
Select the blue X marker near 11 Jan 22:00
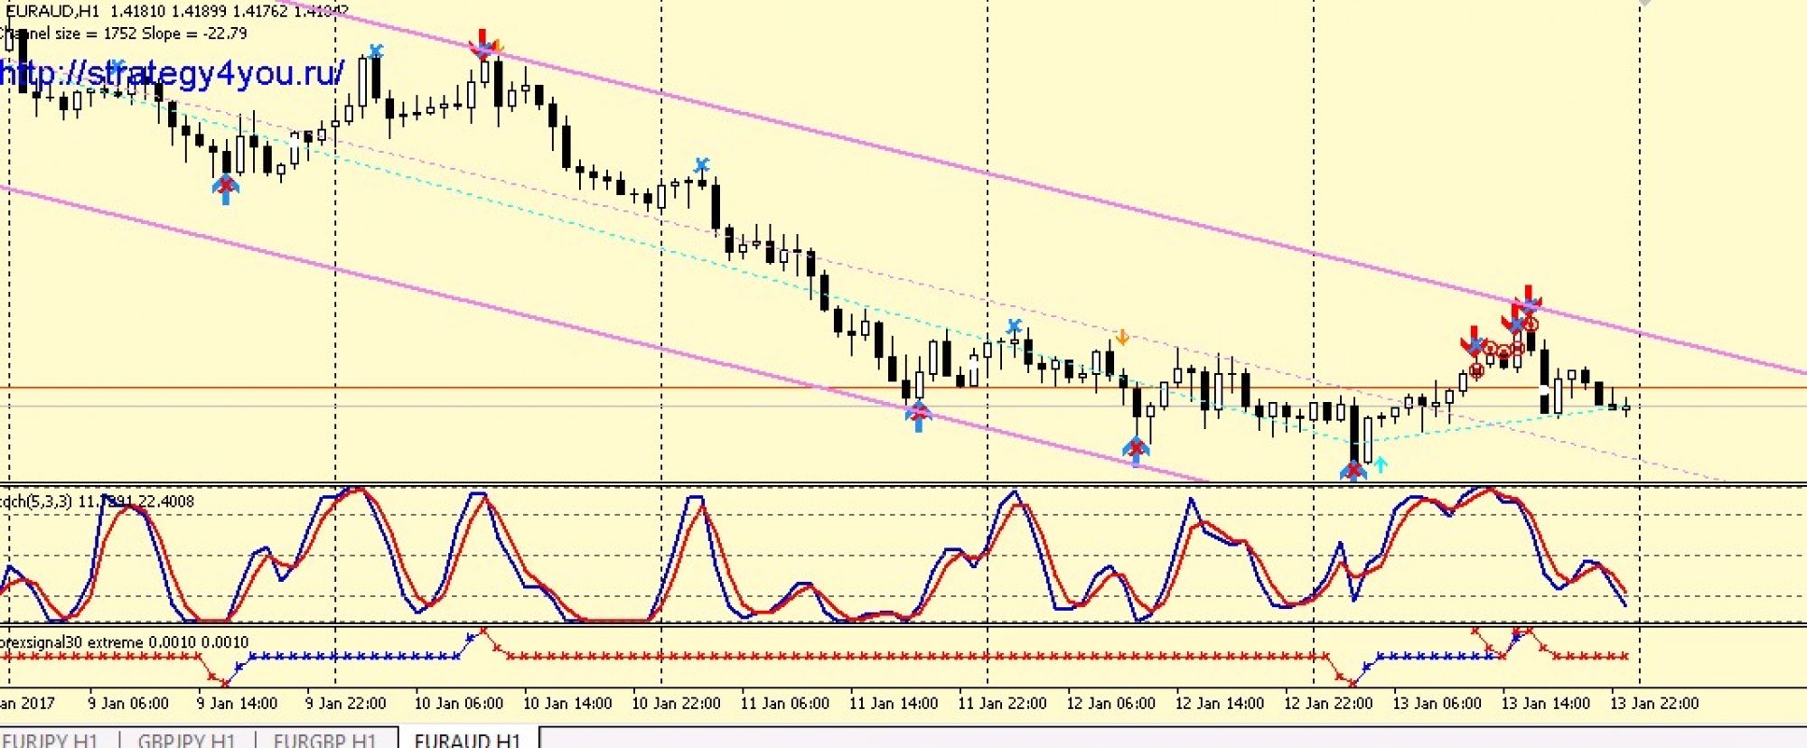coord(1014,326)
